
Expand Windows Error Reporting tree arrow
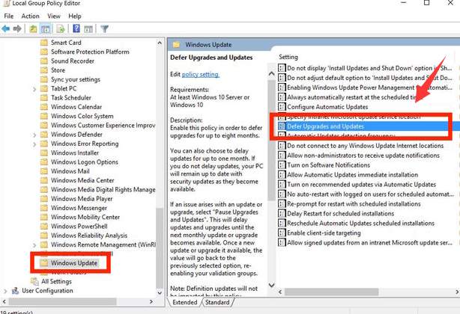coord(34,144)
